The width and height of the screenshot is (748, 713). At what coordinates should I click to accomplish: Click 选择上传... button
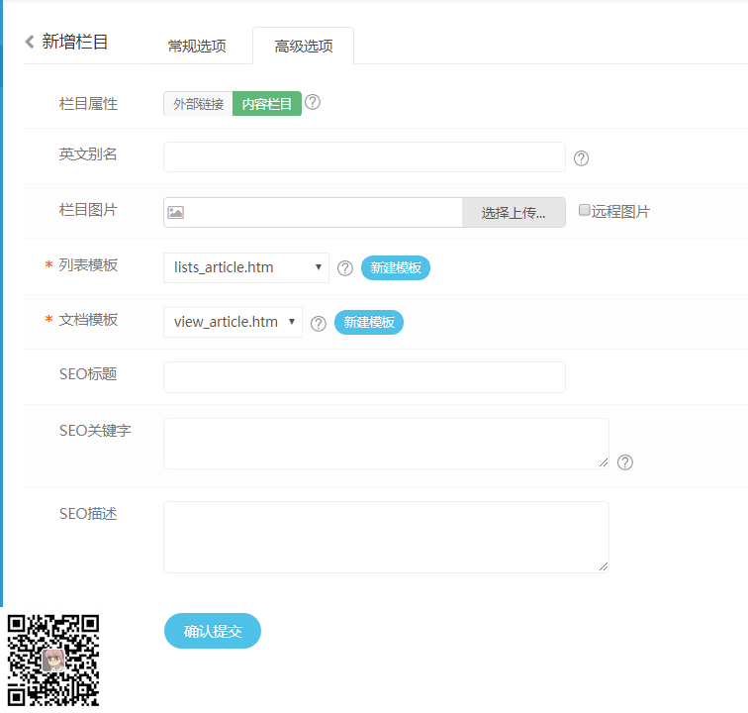[x=514, y=213]
